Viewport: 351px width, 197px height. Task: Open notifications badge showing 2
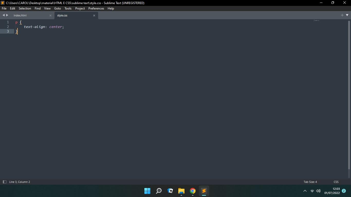[344, 191]
